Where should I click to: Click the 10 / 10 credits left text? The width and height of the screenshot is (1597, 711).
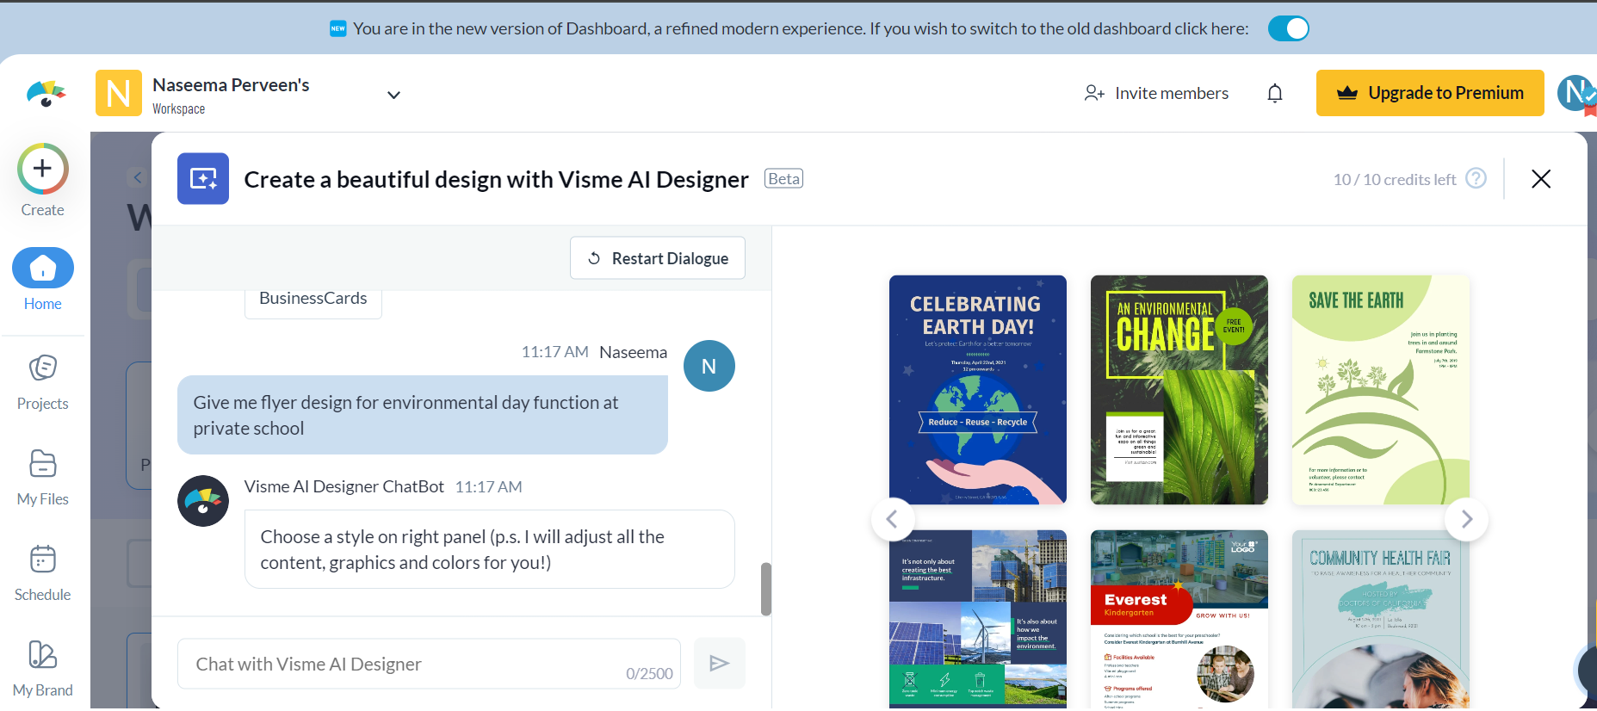1395,180
